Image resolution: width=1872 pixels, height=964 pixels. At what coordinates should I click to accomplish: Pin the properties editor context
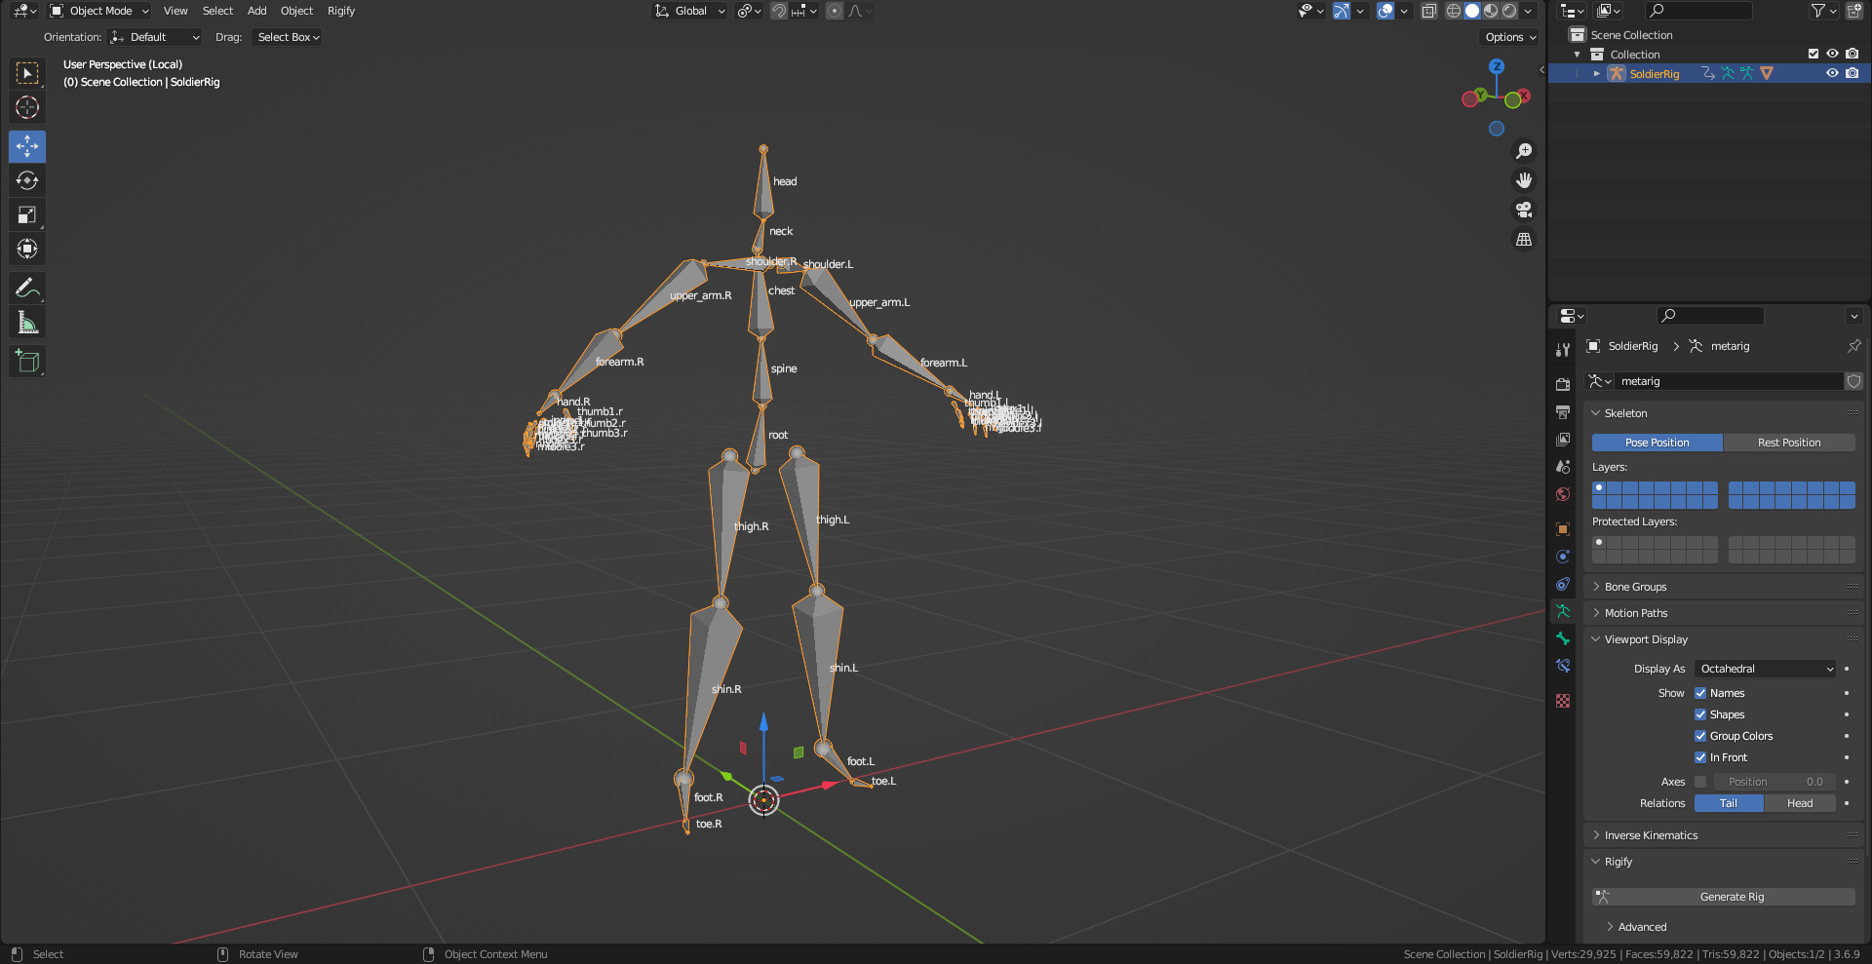[x=1853, y=346]
